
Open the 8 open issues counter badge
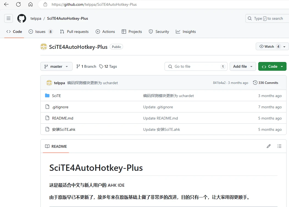51,32
